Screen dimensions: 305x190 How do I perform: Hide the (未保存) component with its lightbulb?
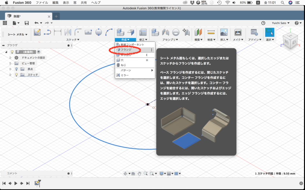pos(12,52)
